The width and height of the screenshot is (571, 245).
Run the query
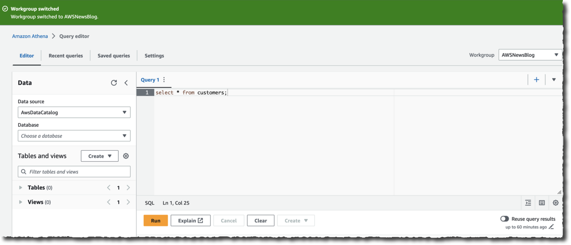(x=156, y=221)
